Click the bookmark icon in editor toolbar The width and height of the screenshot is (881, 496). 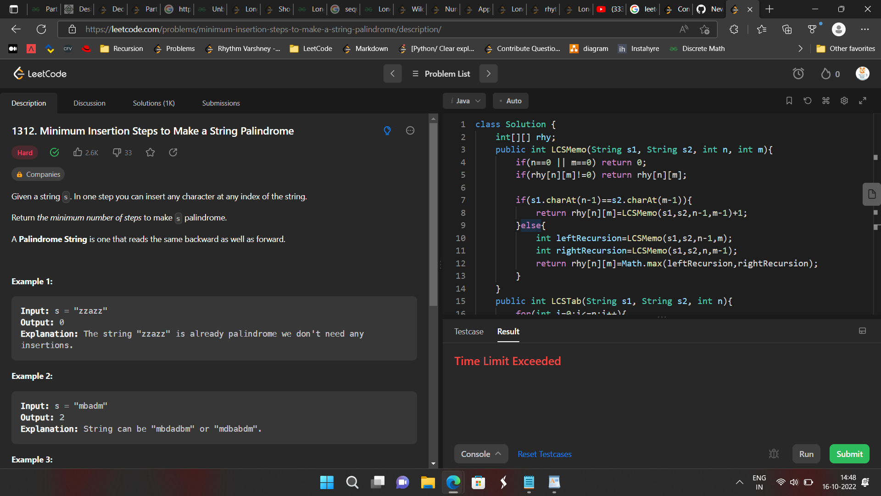click(x=789, y=101)
